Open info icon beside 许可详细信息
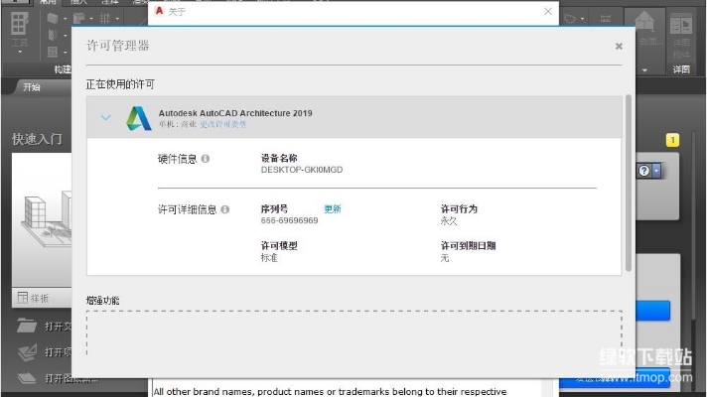This screenshot has height=397, width=707. coord(225,209)
